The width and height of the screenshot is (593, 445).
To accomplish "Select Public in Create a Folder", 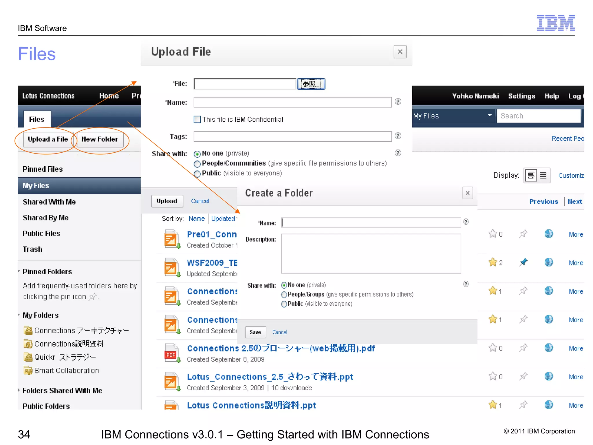I will tap(284, 304).
